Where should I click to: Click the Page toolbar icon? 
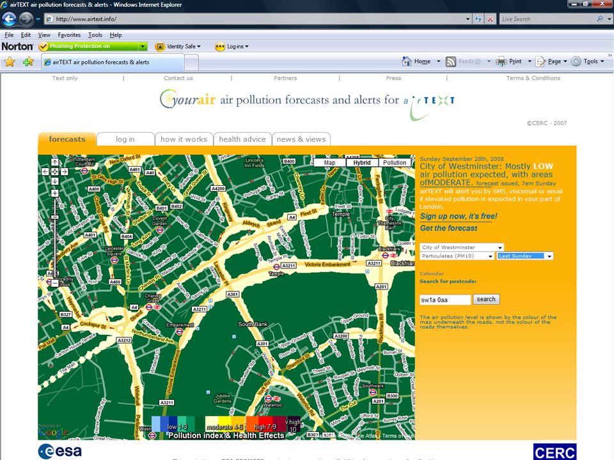[540, 61]
